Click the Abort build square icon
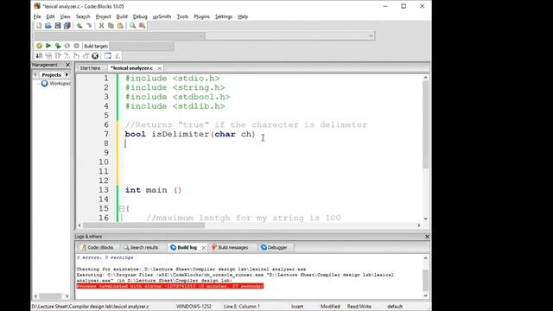This screenshot has width=553, height=311. click(76, 46)
